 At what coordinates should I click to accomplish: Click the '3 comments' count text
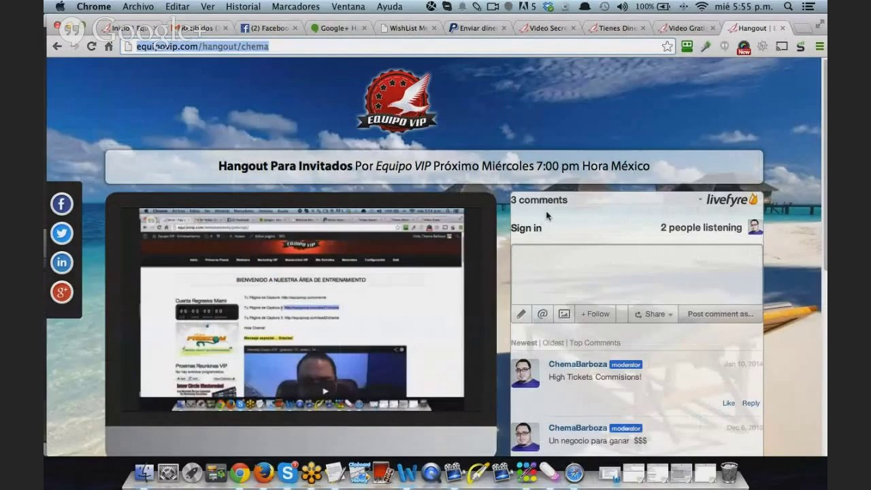[x=539, y=200]
